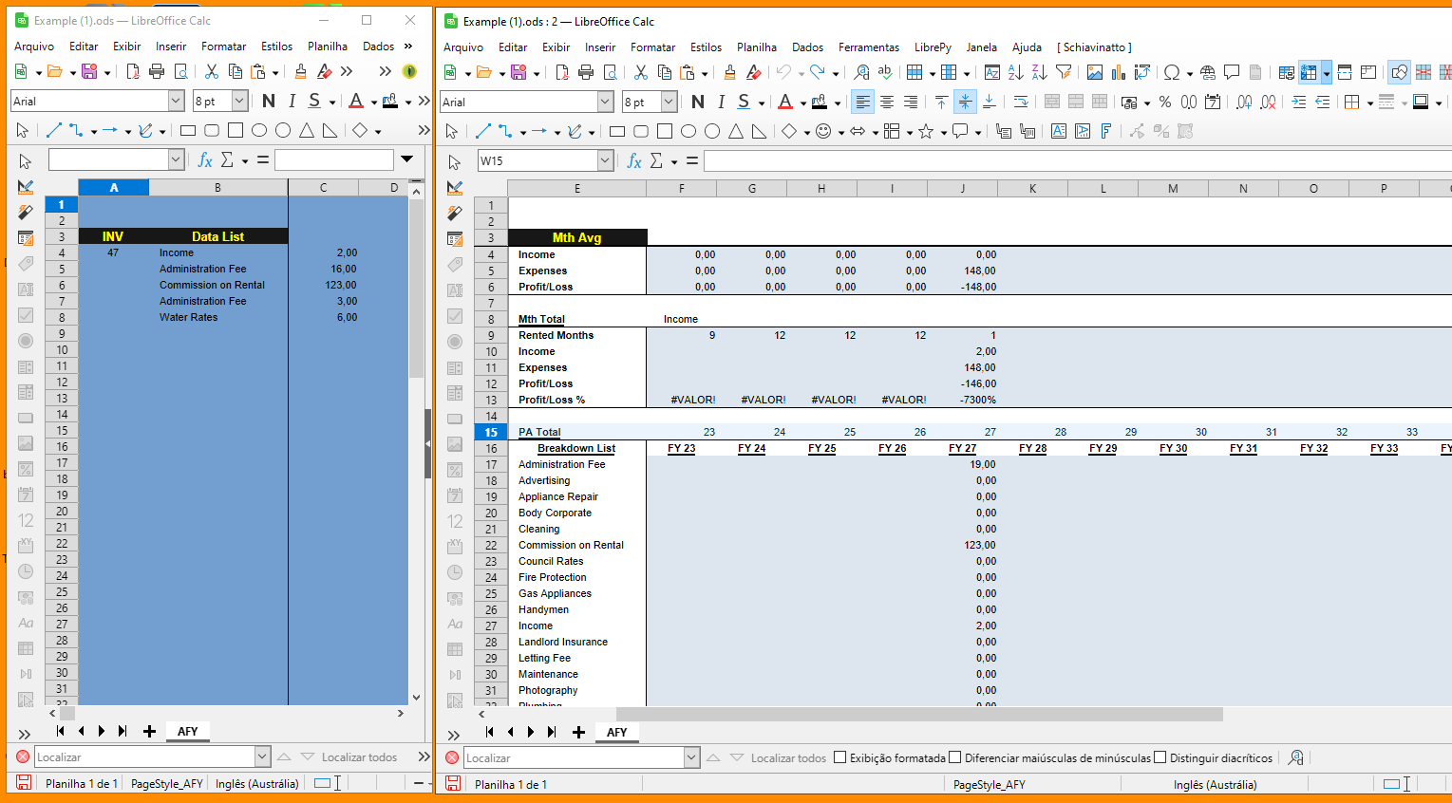Click 'Localizar todos' in left window
The height and width of the screenshot is (803, 1452).
tap(359, 756)
